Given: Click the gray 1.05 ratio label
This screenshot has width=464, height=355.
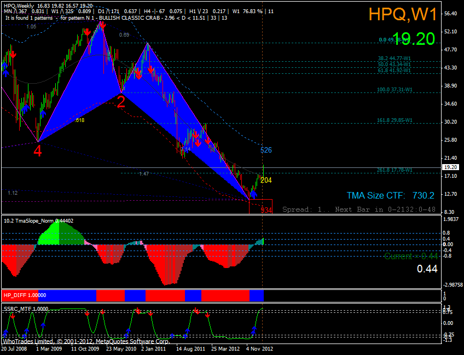Looking at the screenshot, I should [31, 27].
